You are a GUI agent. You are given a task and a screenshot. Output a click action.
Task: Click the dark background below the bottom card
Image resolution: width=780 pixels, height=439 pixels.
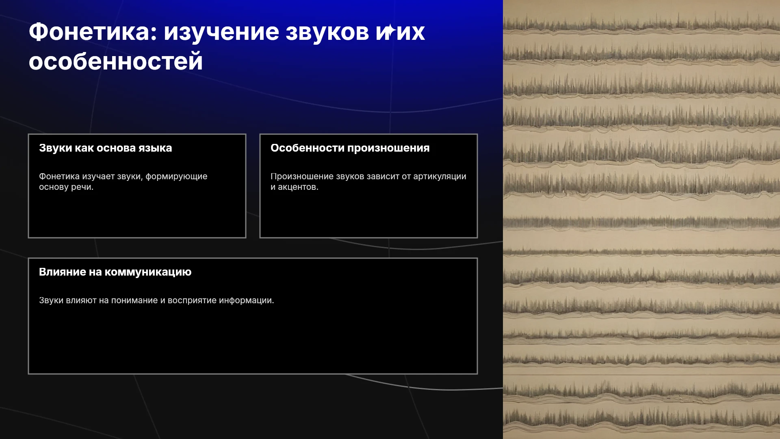(252, 406)
